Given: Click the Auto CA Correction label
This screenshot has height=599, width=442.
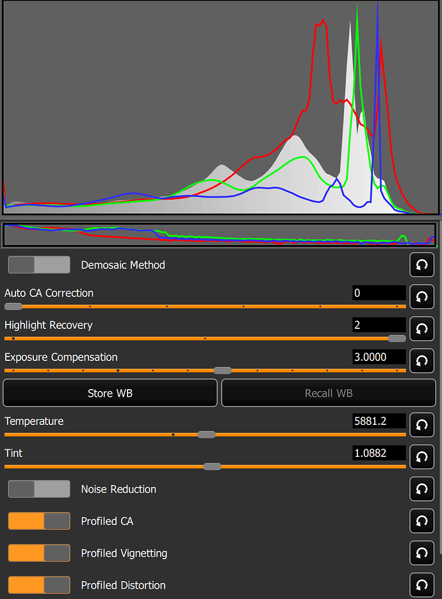Looking at the screenshot, I should [x=49, y=293].
